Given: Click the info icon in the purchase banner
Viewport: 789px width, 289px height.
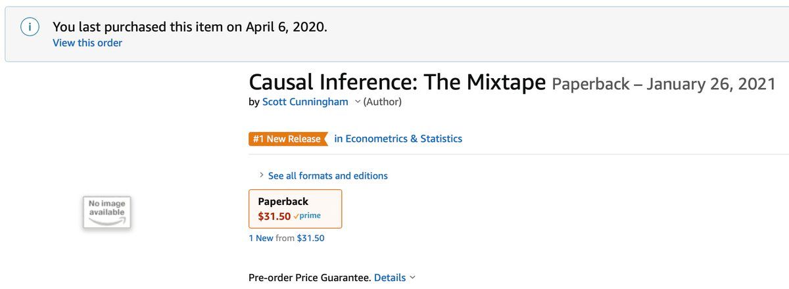Looking at the screenshot, I should pos(30,27).
